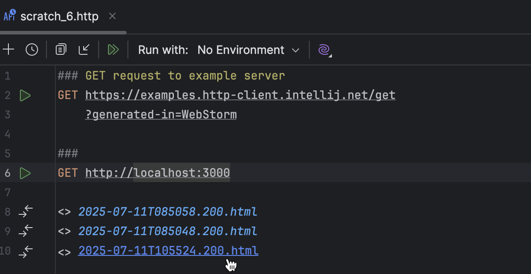Run the localhost:3000 request on line 6
Screen dimensions: 531x274
pyautogui.click(x=25, y=173)
